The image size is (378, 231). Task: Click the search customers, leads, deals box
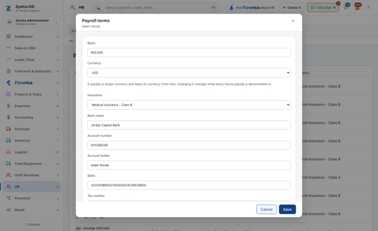(156, 8)
